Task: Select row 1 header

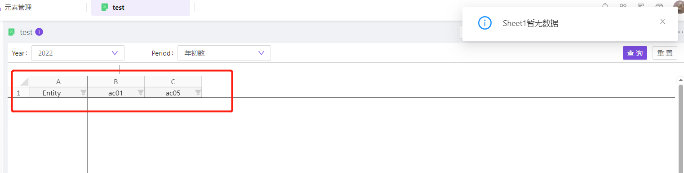Action: tap(19, 93)
